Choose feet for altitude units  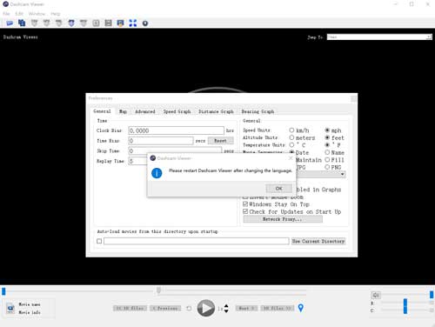(327, 137)
